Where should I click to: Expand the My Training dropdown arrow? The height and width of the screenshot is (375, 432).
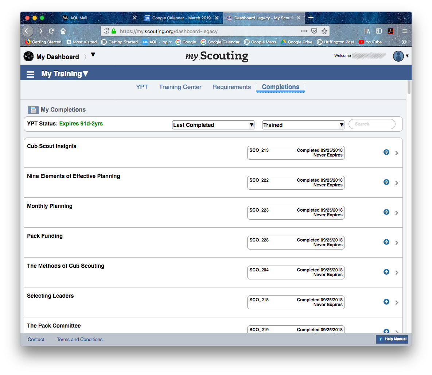pos(86,74)
